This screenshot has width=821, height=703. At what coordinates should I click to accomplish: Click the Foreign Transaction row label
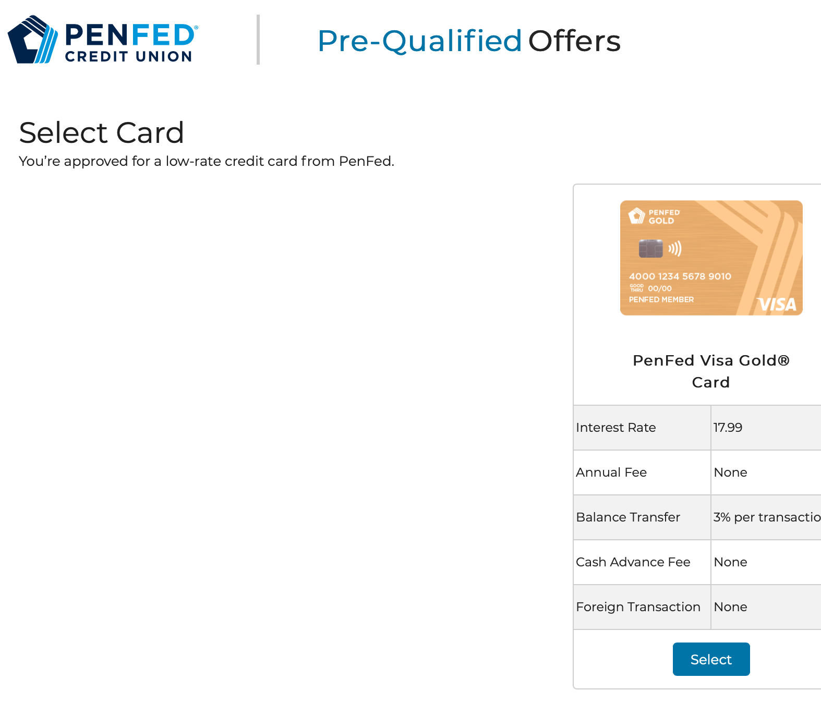(638, 607)
